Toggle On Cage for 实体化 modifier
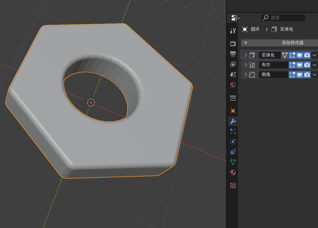 click(x=285, y=55)
